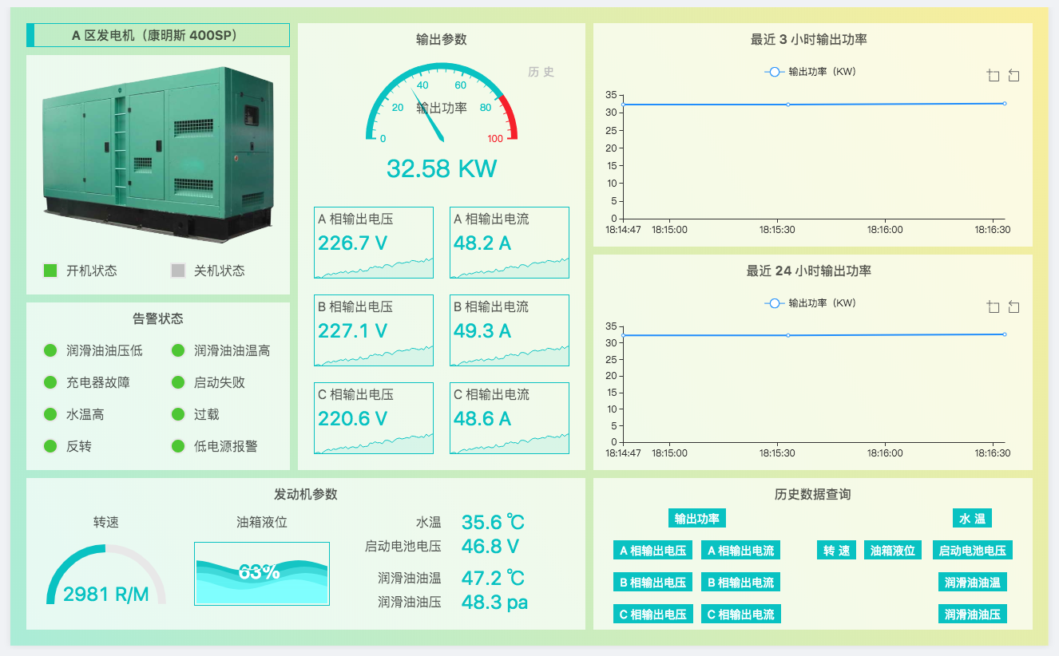Click the 47.2 ℃ oil temperature value
The height and width of the screenshot is (656, 1059).
click(x=493, y=578)
